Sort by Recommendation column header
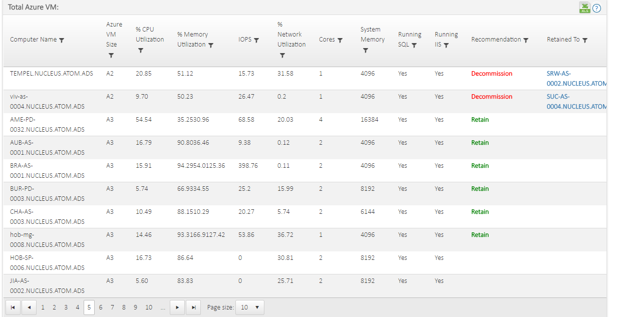The image size is (617, 317). click(496, 40)
